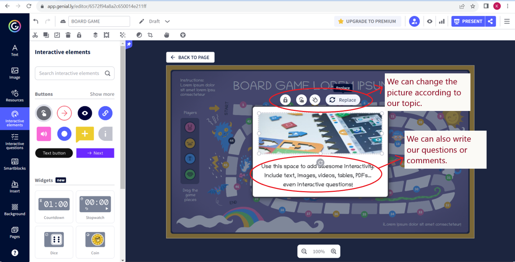Viewport: 515px width, 262px height.
Task: Open the Smartblocks sidebar tab
Action: (x=15, y=164)
